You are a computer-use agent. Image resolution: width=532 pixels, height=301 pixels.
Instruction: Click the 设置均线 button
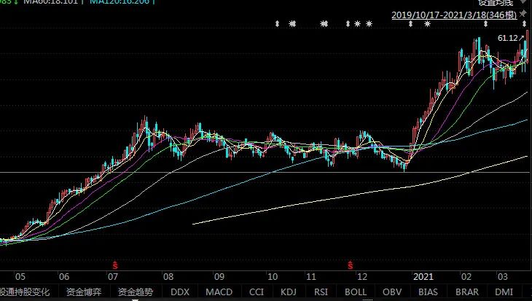[496, 3]
